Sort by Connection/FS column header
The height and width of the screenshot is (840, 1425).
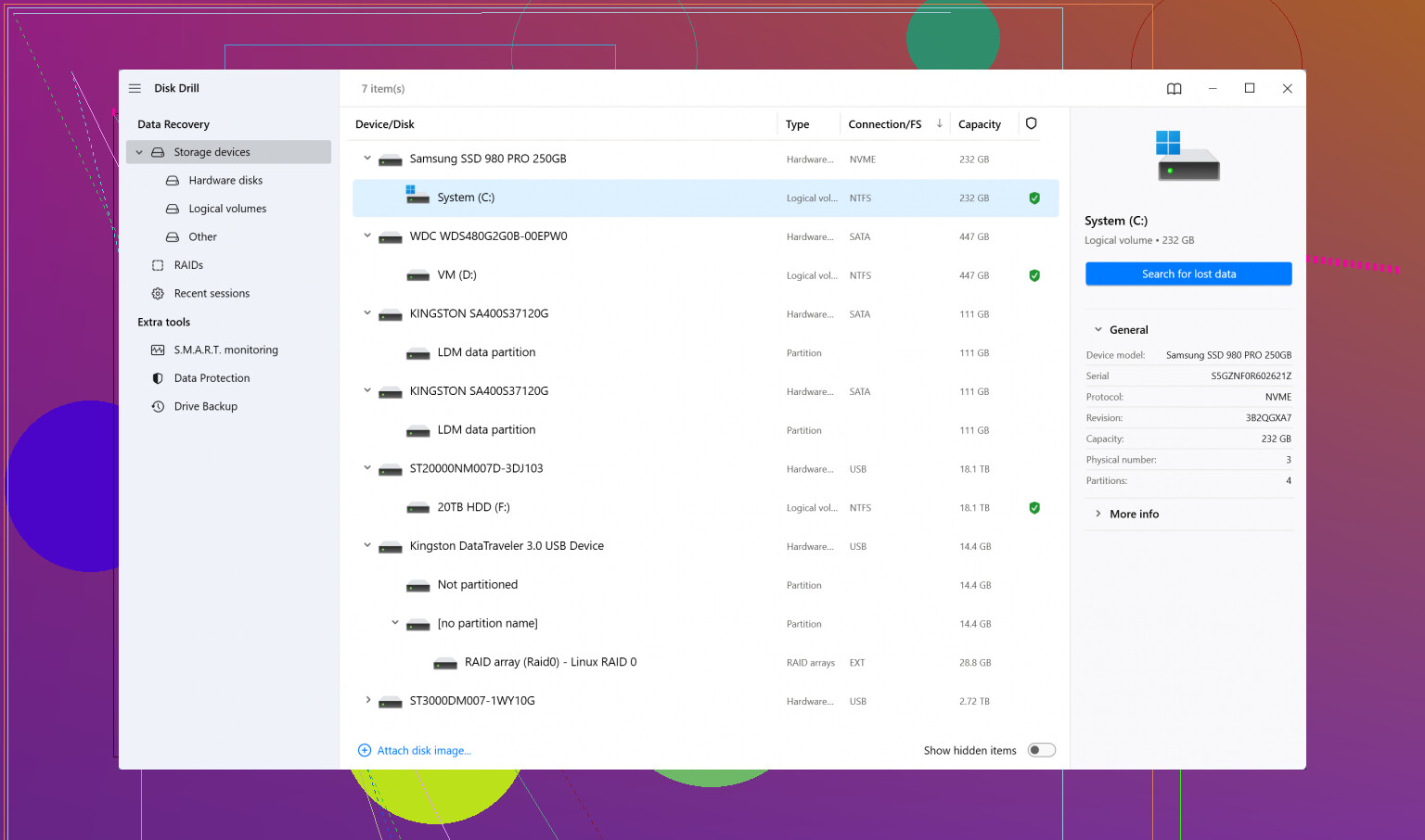(884, 124)
